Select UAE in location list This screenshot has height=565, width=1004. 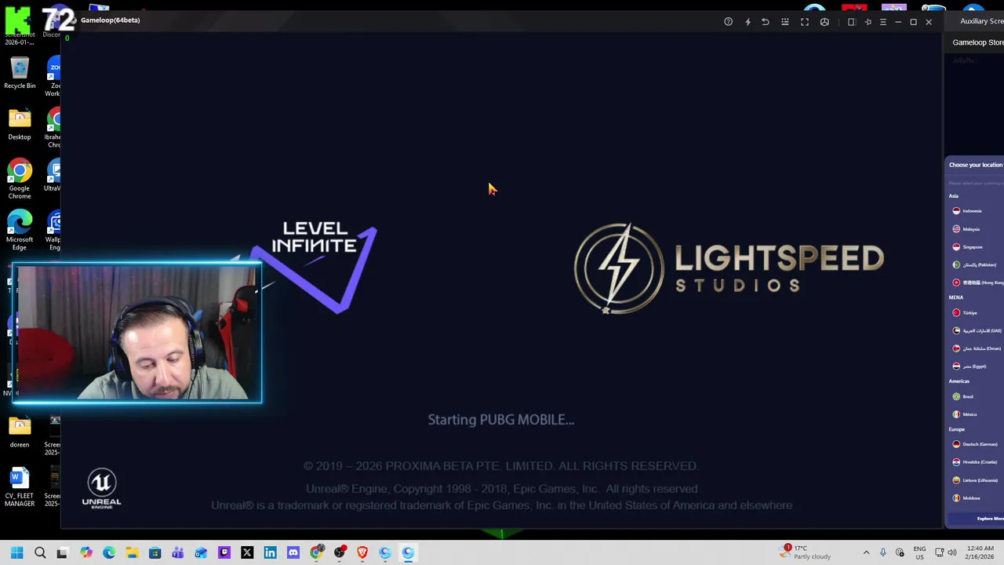tap(977, 331)
